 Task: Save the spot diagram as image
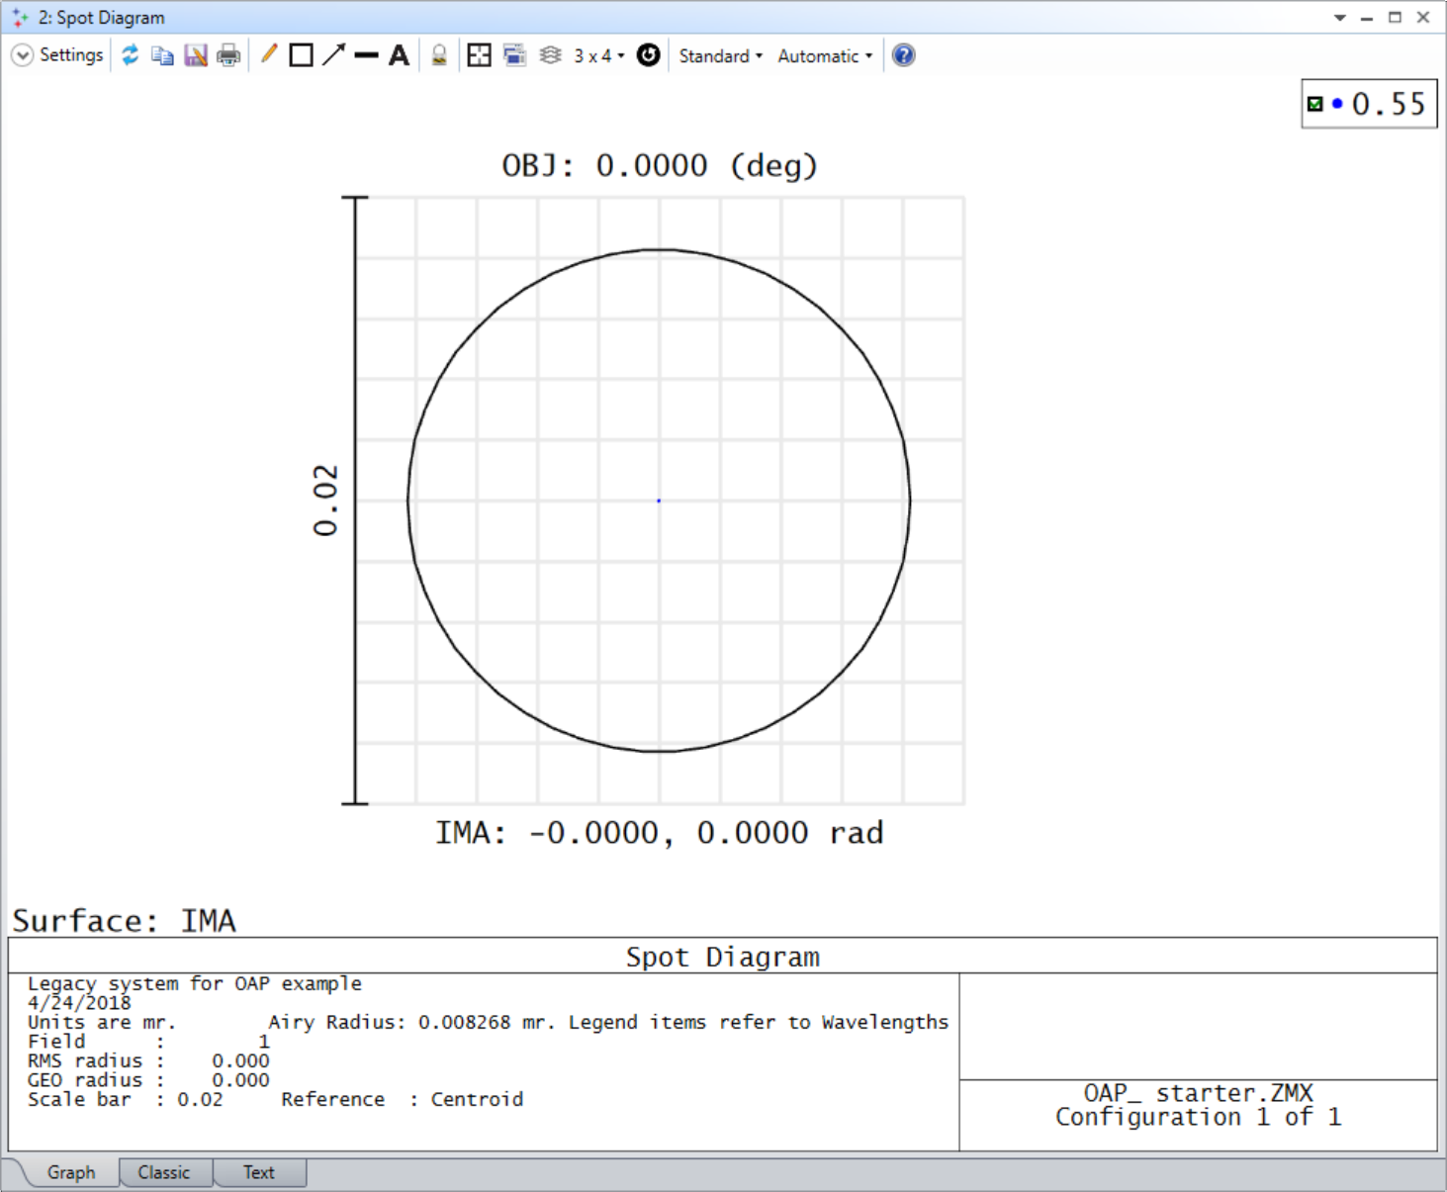click(196, 55)
